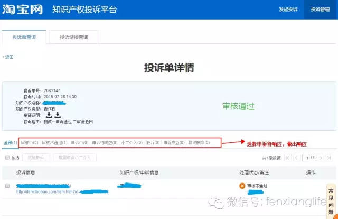The height and width of the screenshot is (219, 338).
Task: Click the complaint number 2081147
Action: 52,90
